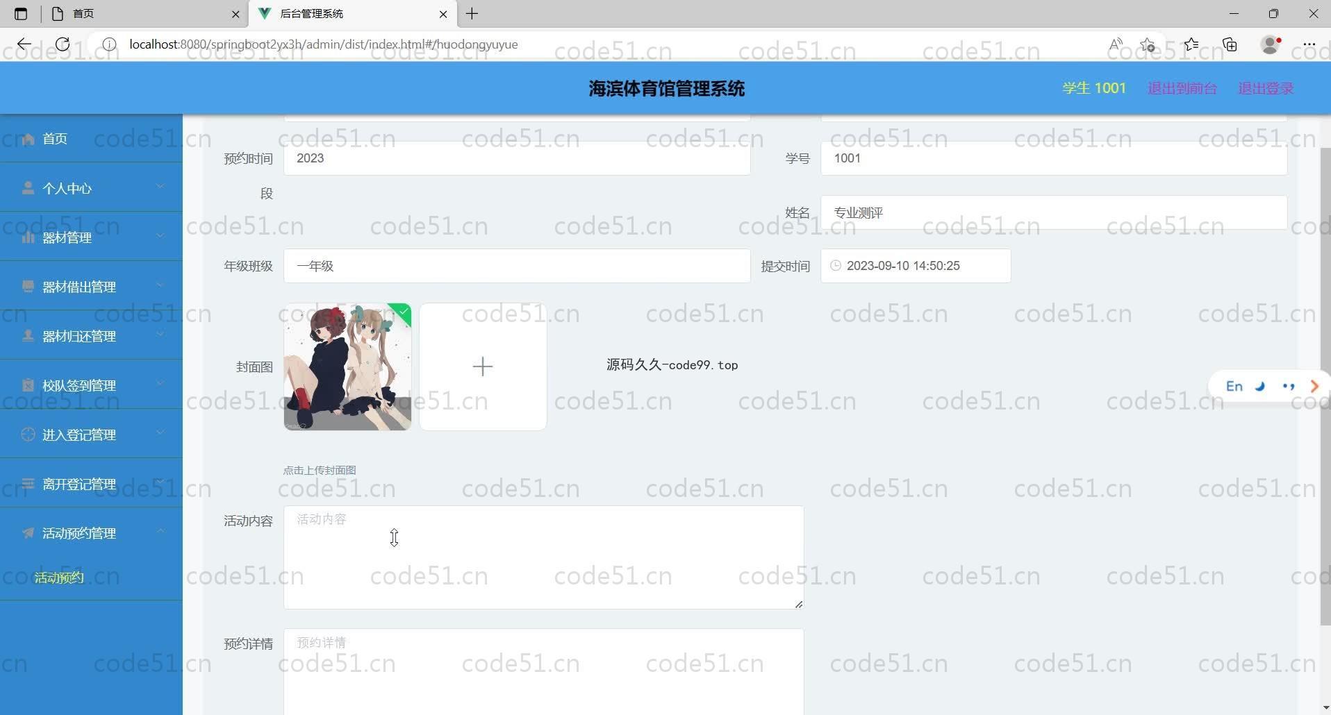Expand the 离开登记管理 menu chevron
This screenshot has width=1331, height=715.
pyautogui.click(x=160, y=482)
